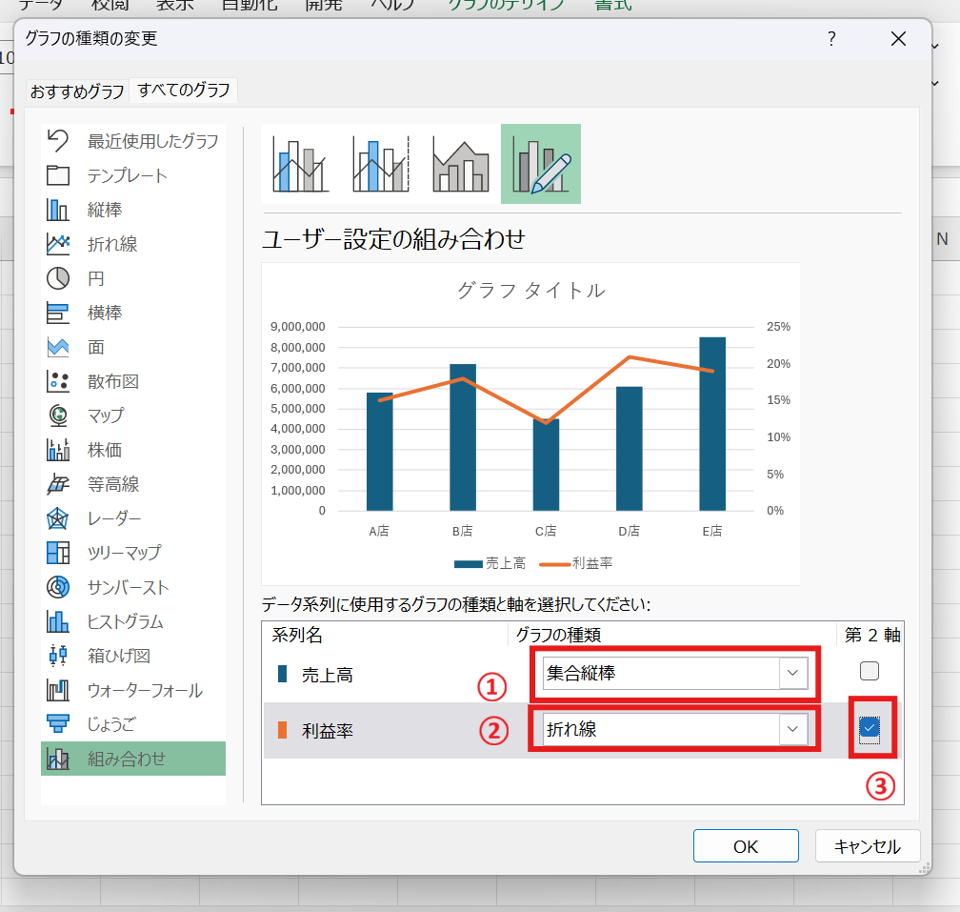The image size is (960, 912).
Task: Uncheck secondary axis for 利益率 series
Action: coord(869,729)
